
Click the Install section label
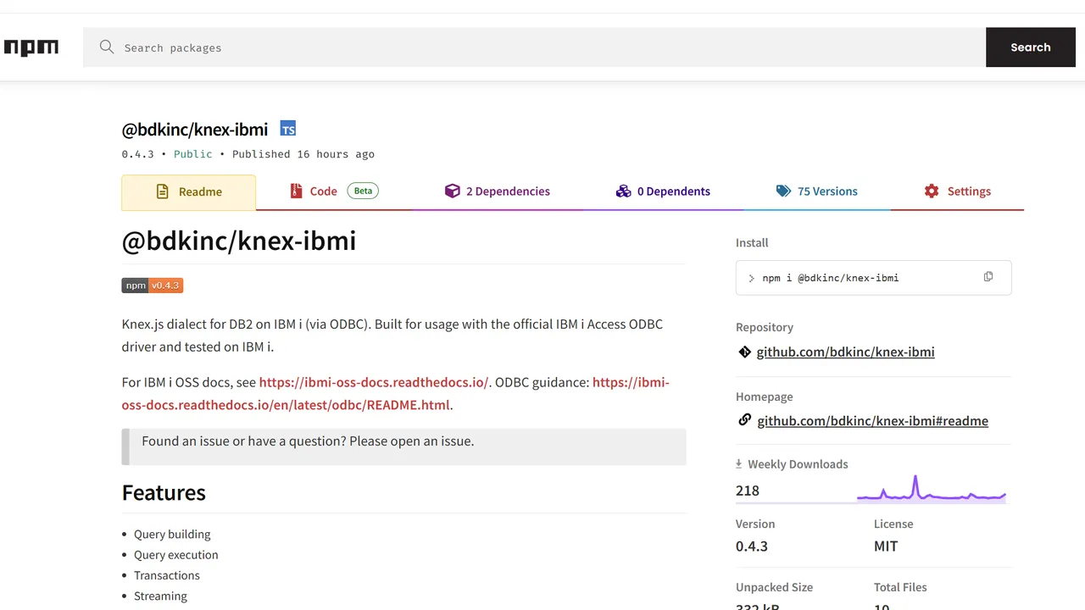(x=752, y=243)
